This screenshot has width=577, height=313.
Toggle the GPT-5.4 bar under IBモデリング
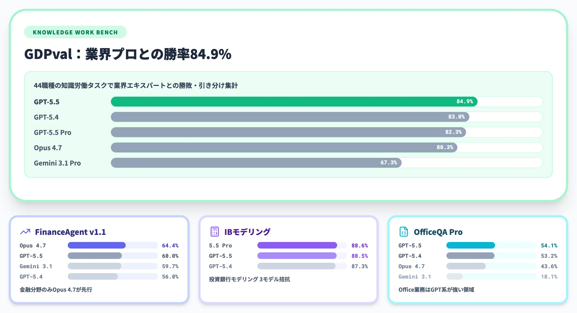click(296, 266)
